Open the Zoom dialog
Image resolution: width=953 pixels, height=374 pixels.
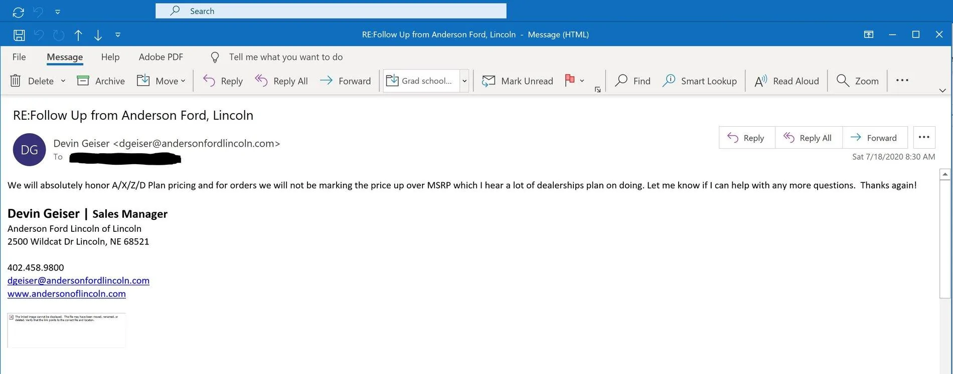[858, 81]
